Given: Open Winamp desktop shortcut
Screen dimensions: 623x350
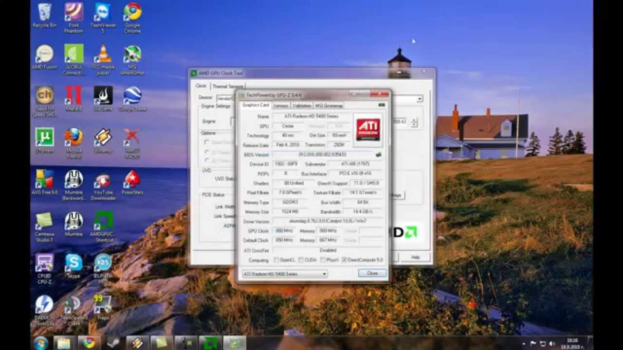Looking at the screenshot, I should point(103,141).
